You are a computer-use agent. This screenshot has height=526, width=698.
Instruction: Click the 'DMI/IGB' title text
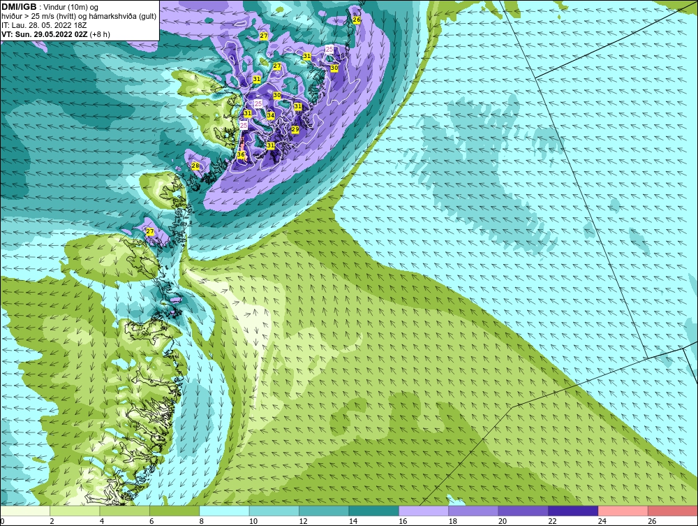(19, 7)
